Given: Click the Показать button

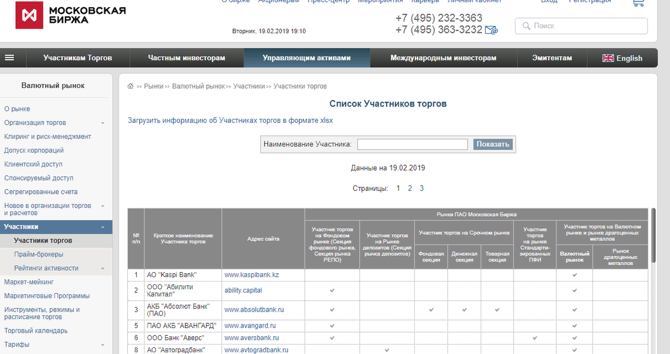Looking at the screenshot, I should click(x=492, y=144).
